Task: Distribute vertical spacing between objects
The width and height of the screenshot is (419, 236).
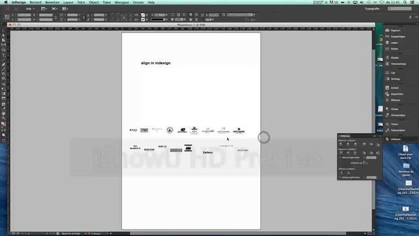Action: 342,173
